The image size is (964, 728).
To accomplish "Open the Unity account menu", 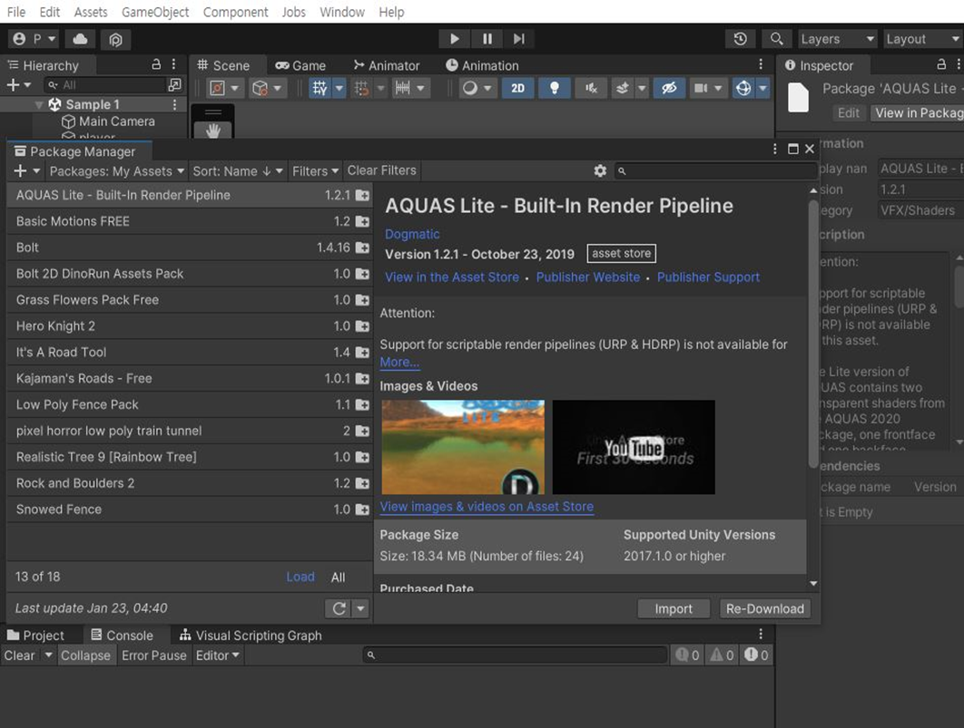I will (x=34, y=39).
